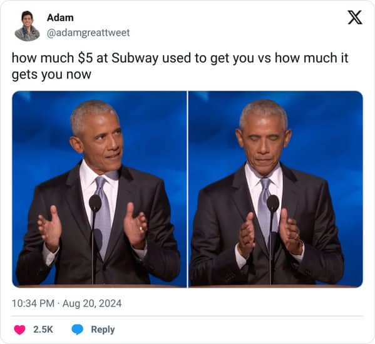
Task: Click the close-together hands in right photo
Action: coord(270,234)
